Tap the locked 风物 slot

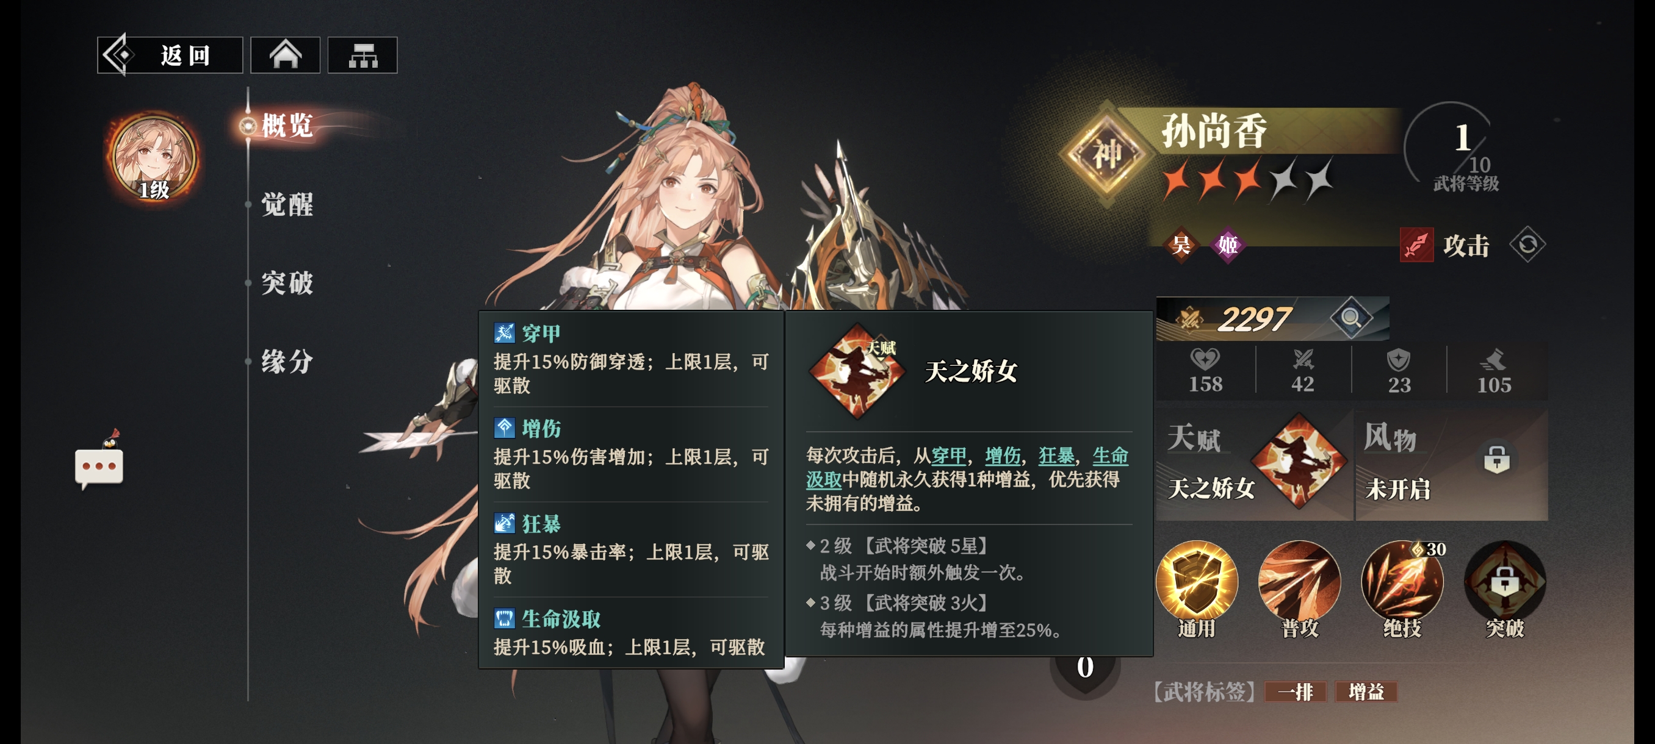1452,465
